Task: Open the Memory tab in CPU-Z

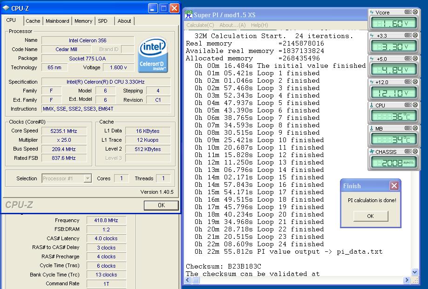Action: [83, 21]
